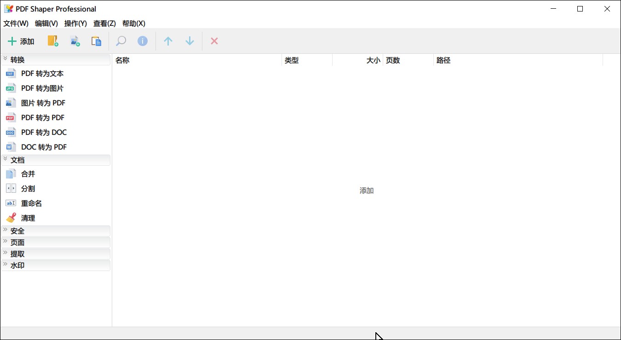Expand the 安全 section
Viewport: 621px width, 340px height.
(56, 231)
